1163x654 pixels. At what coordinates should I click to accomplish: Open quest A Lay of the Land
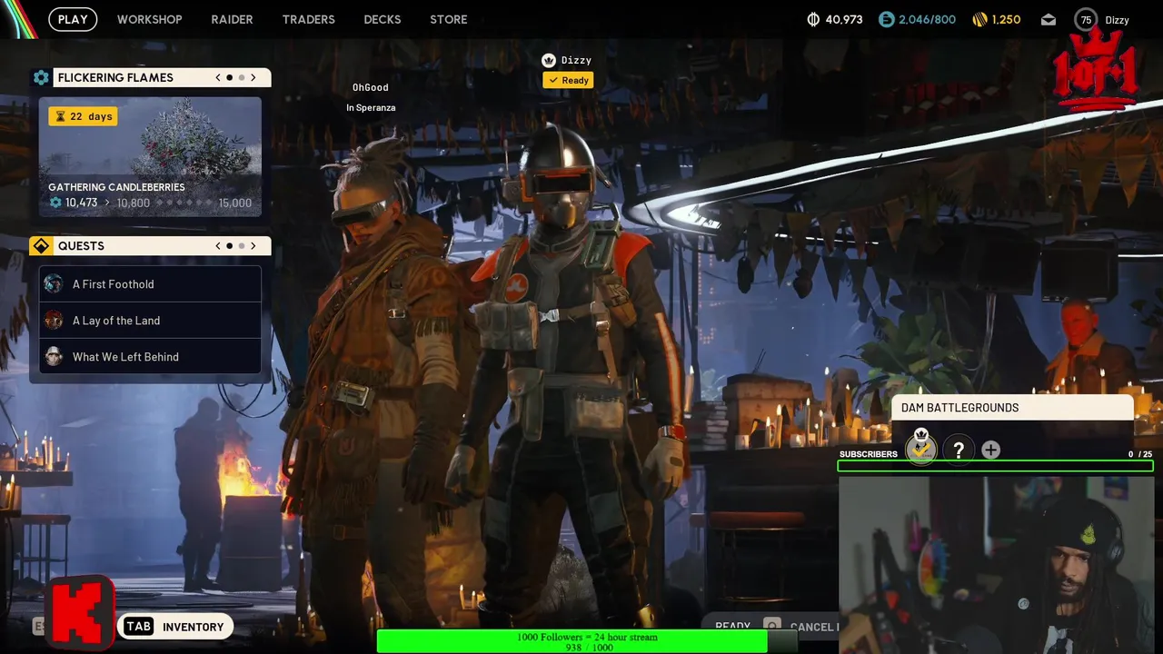150,321
